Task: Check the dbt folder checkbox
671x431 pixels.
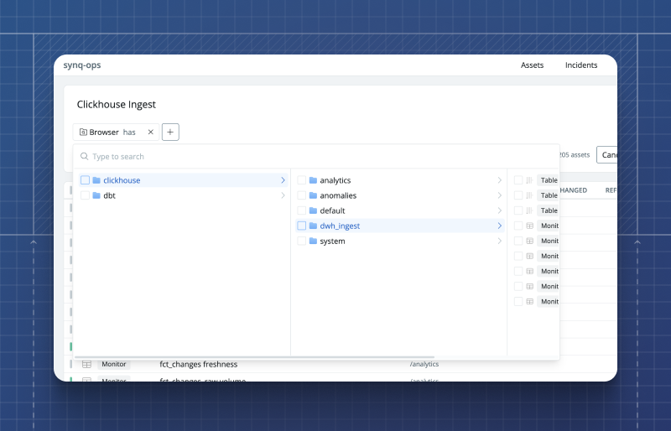Action: pos(86,195)
